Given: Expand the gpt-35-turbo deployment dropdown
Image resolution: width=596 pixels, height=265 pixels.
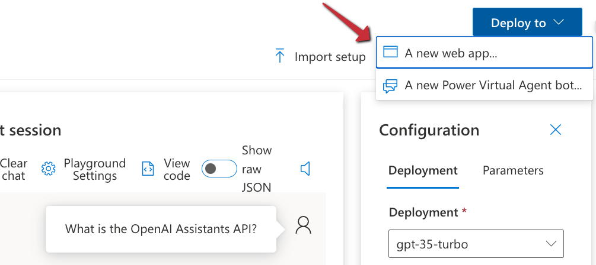Looking at the screenshot, I should click(474, 244).
